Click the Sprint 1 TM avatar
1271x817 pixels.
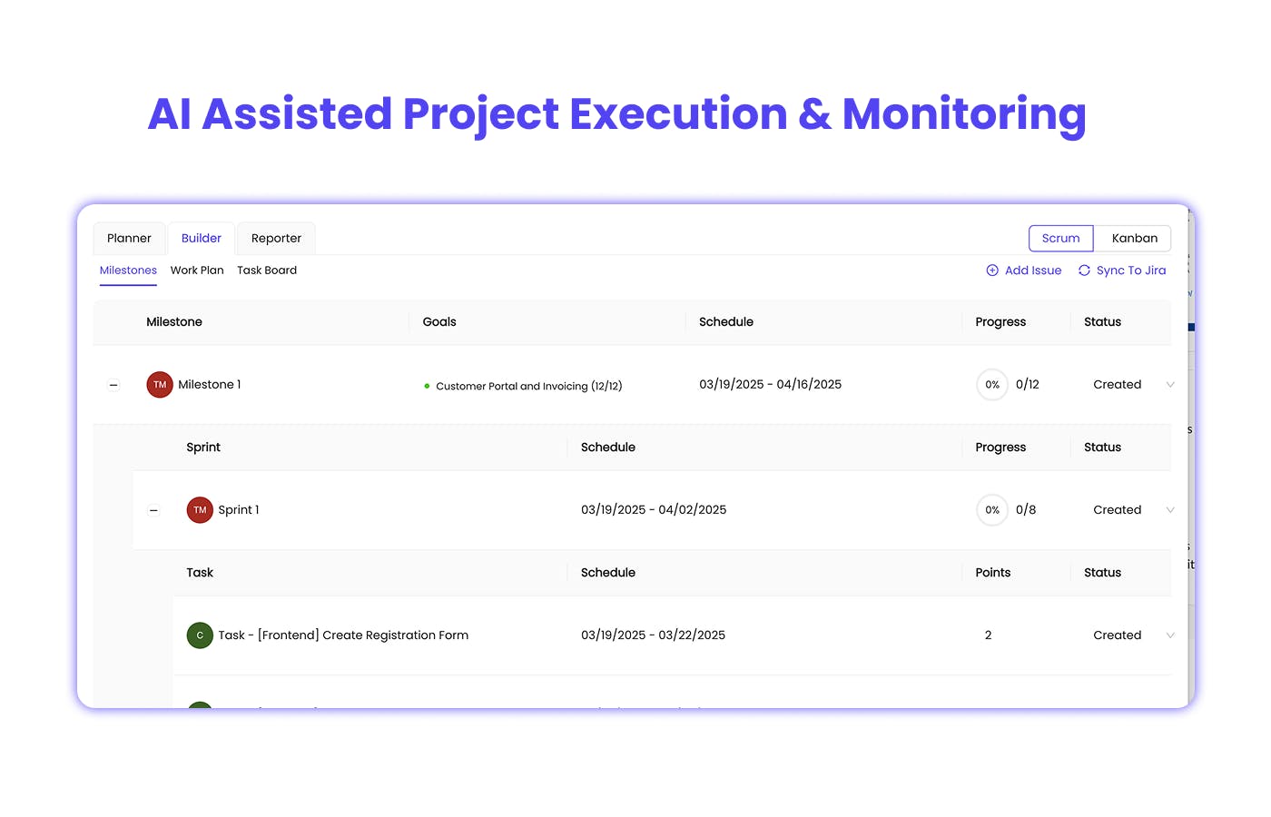[200, 510]
